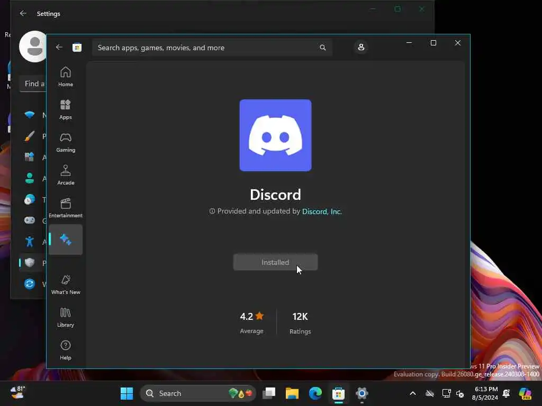Open Accounts (person icon) in Settings
This screenshot has height=406, width=542.
click(30, 178)
